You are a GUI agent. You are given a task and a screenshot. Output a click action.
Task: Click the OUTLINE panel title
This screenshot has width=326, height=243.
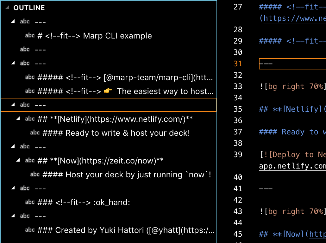click(29, 8)
